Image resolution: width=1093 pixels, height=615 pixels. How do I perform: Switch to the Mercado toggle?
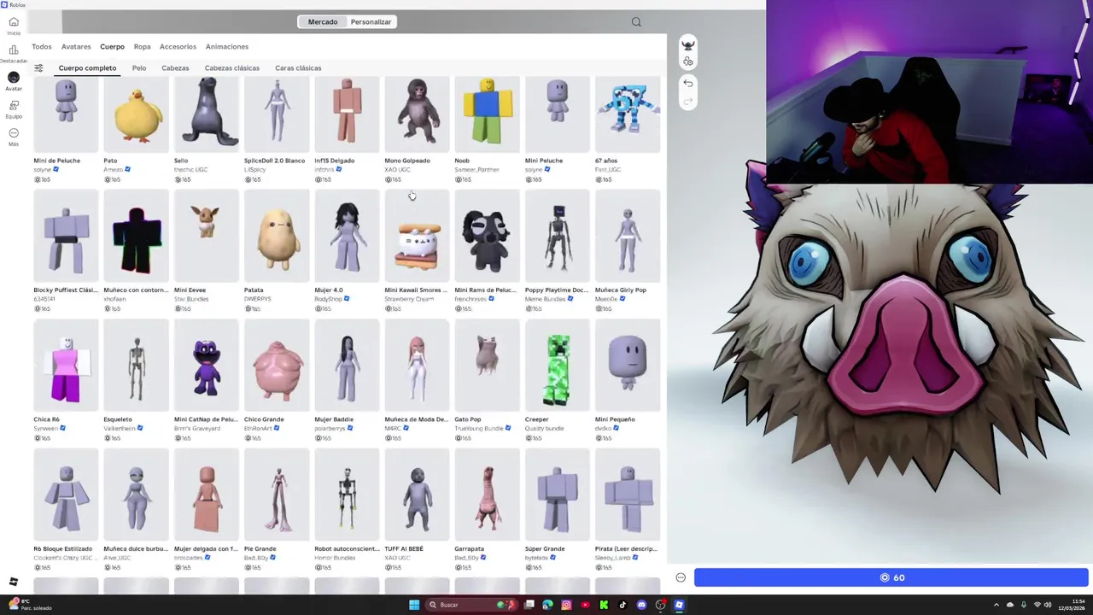(323, 22)
